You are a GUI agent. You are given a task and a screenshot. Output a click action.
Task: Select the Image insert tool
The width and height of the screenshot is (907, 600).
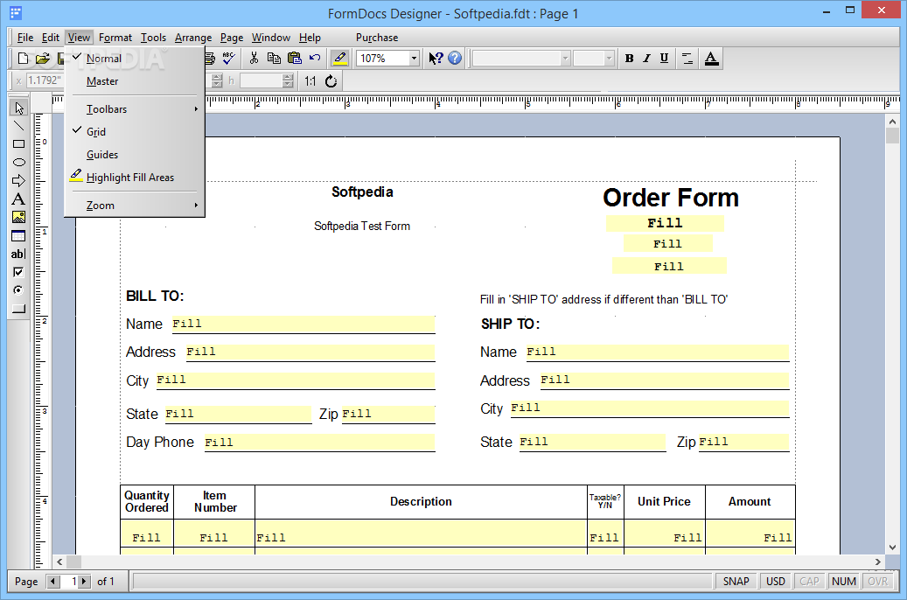18,218
